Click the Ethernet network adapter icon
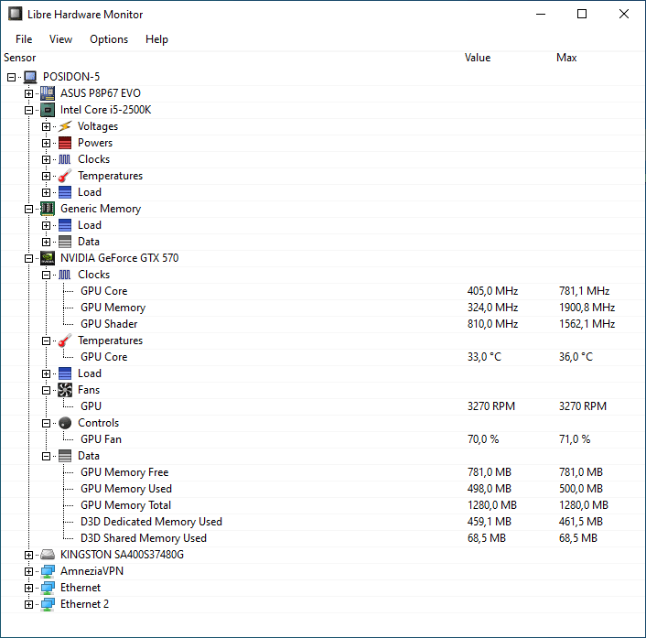This screenshot has height=638, width=646. click(x=48, y=588)
